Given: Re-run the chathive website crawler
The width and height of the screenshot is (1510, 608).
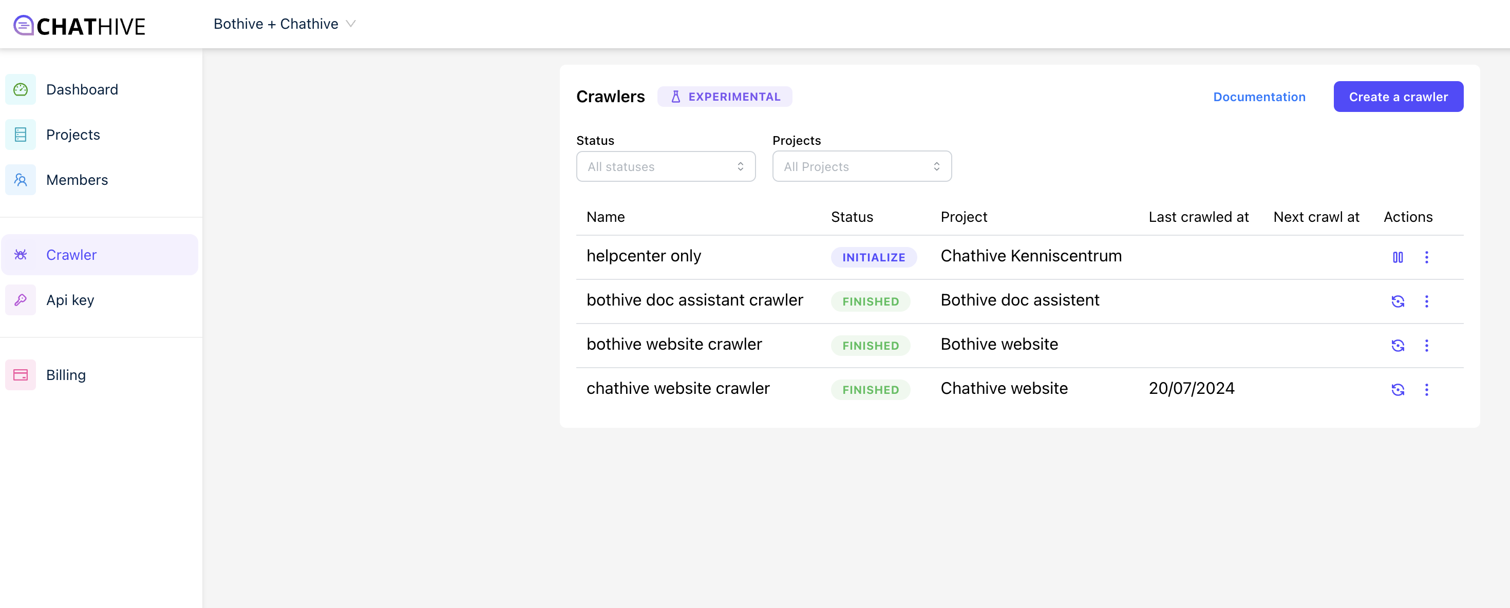Looking at the screenshot, I should point(1398,389).
